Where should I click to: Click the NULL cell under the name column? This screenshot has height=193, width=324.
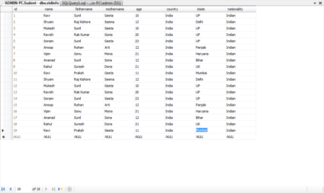point(58,137)
